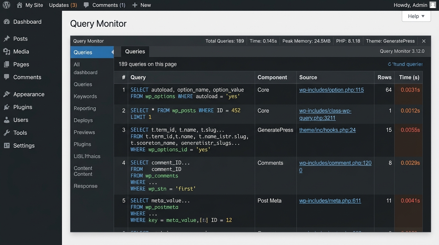The image size is (439, 245).
Task: Open Pages via the pages icon
Action: coord(7,64)
